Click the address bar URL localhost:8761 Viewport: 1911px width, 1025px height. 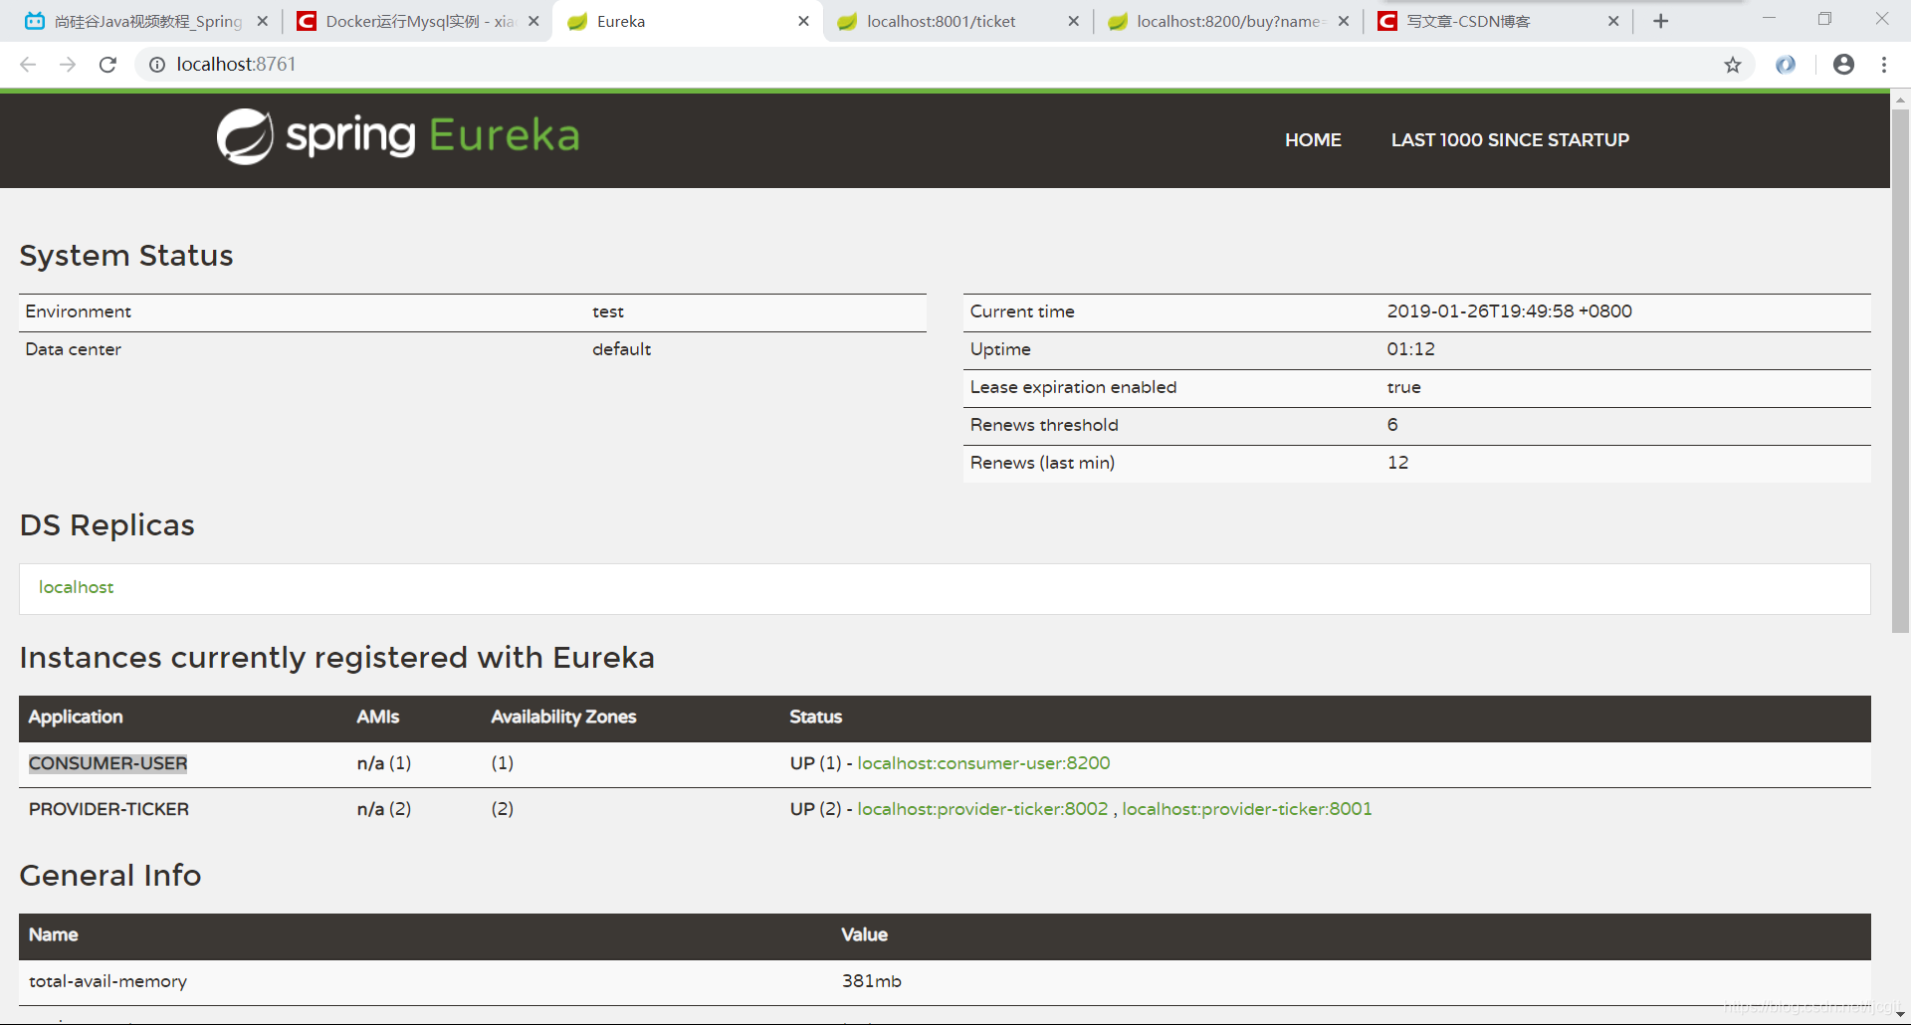click(236, 65)
